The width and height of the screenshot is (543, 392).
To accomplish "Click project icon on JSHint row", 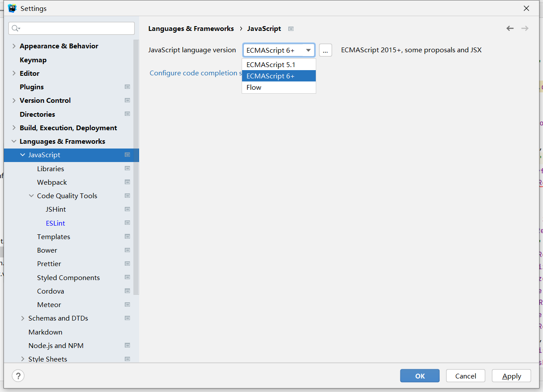I will click(x=127, y=209).
